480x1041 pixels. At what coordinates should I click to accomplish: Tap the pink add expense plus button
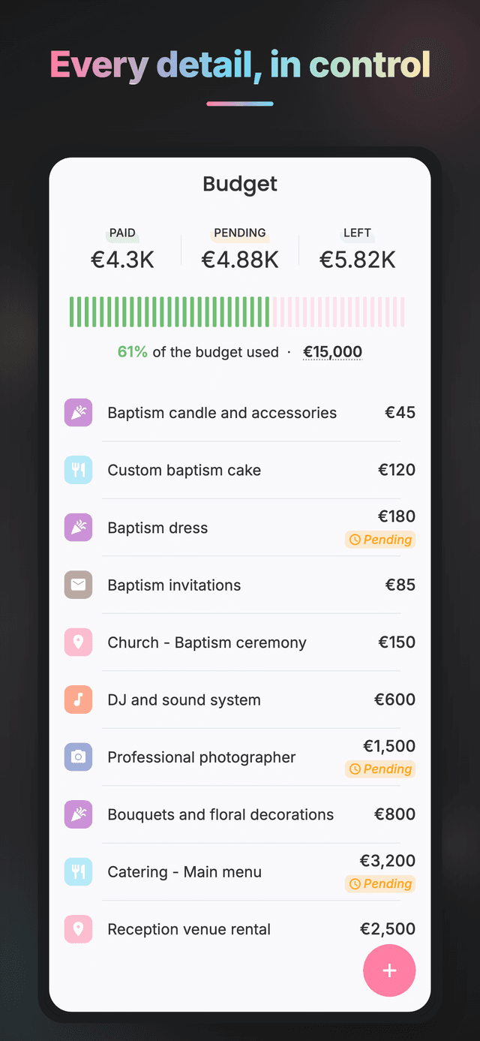[389, 970]
